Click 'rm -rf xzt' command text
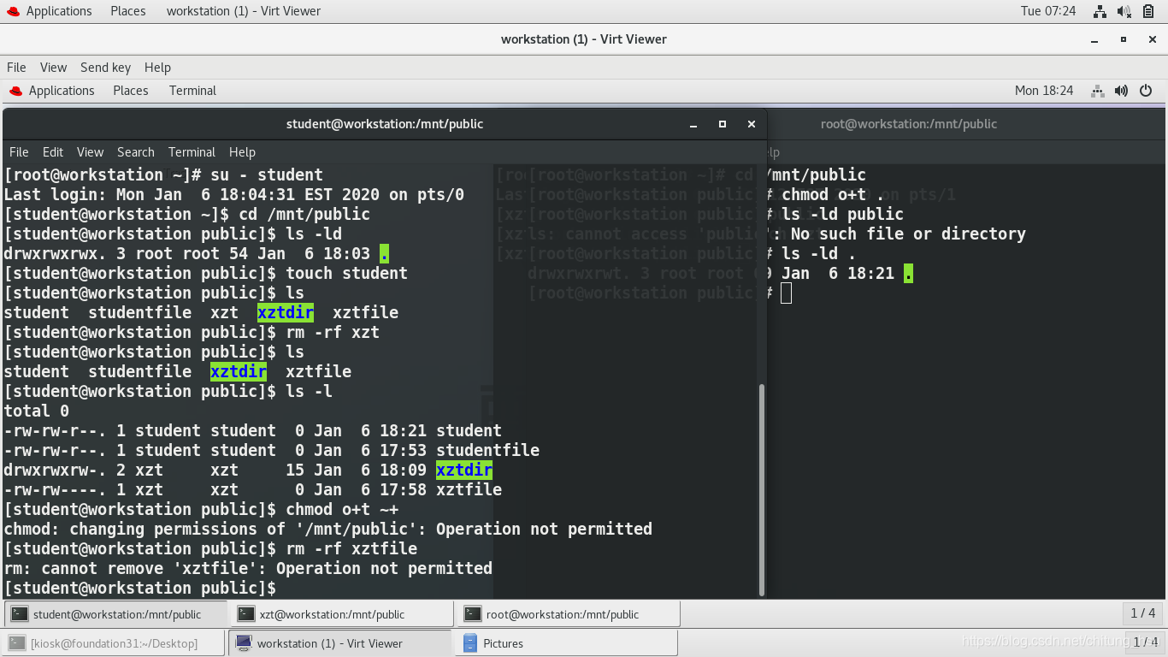The height and width of the screenshot is (657, 1168). pos(333,332)
